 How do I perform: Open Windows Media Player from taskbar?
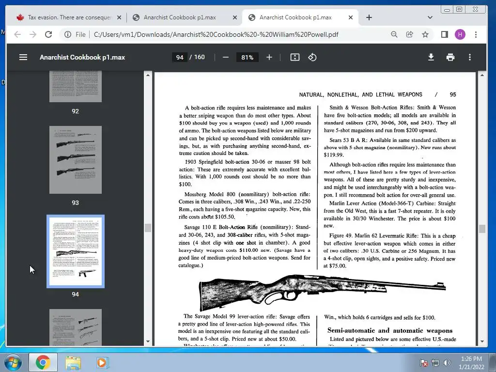[x=102, y=362]
